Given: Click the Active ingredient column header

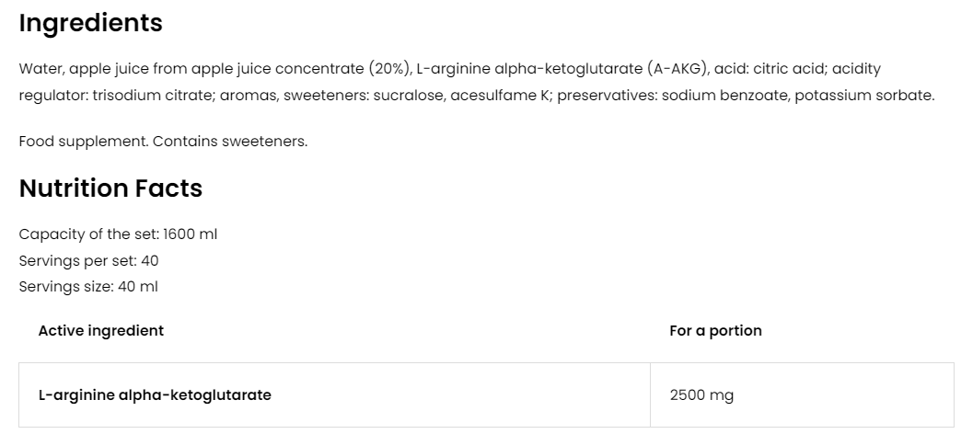Looking at the screenshot, I should pos(101,331).
